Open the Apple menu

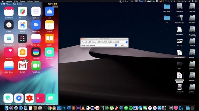[3, 1]
